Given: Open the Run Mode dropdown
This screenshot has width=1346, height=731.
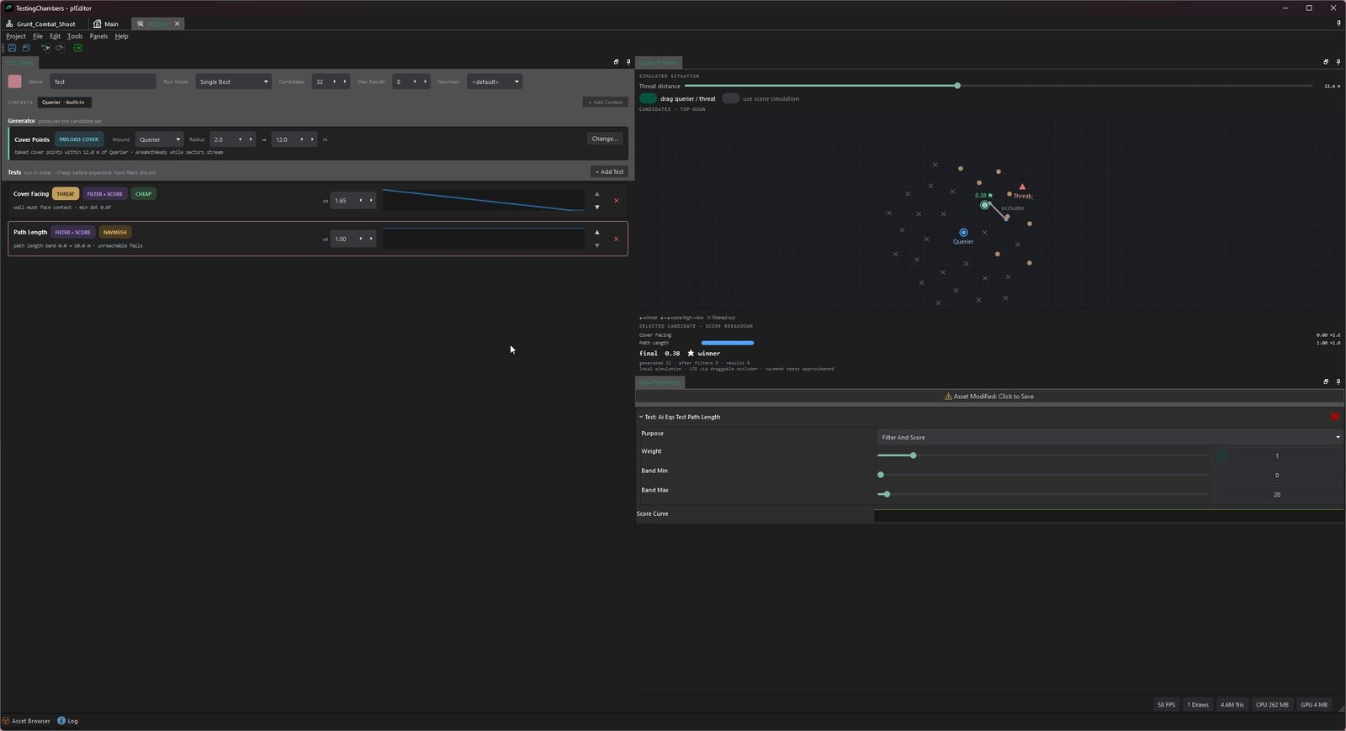Looking at the screenshot, I should [234, 82].
